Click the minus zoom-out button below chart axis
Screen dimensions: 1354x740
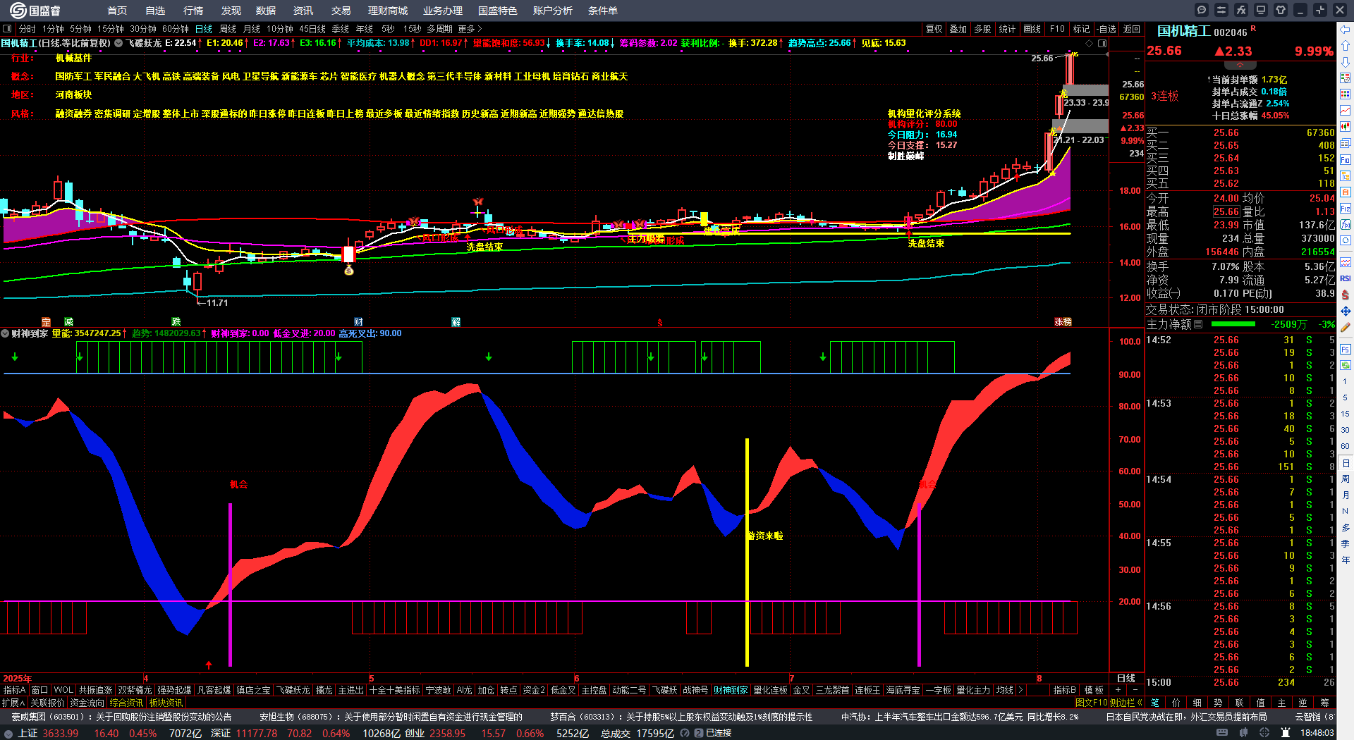1135,690
